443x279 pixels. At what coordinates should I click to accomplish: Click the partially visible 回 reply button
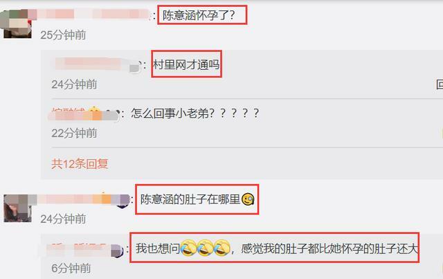point(440,84)
